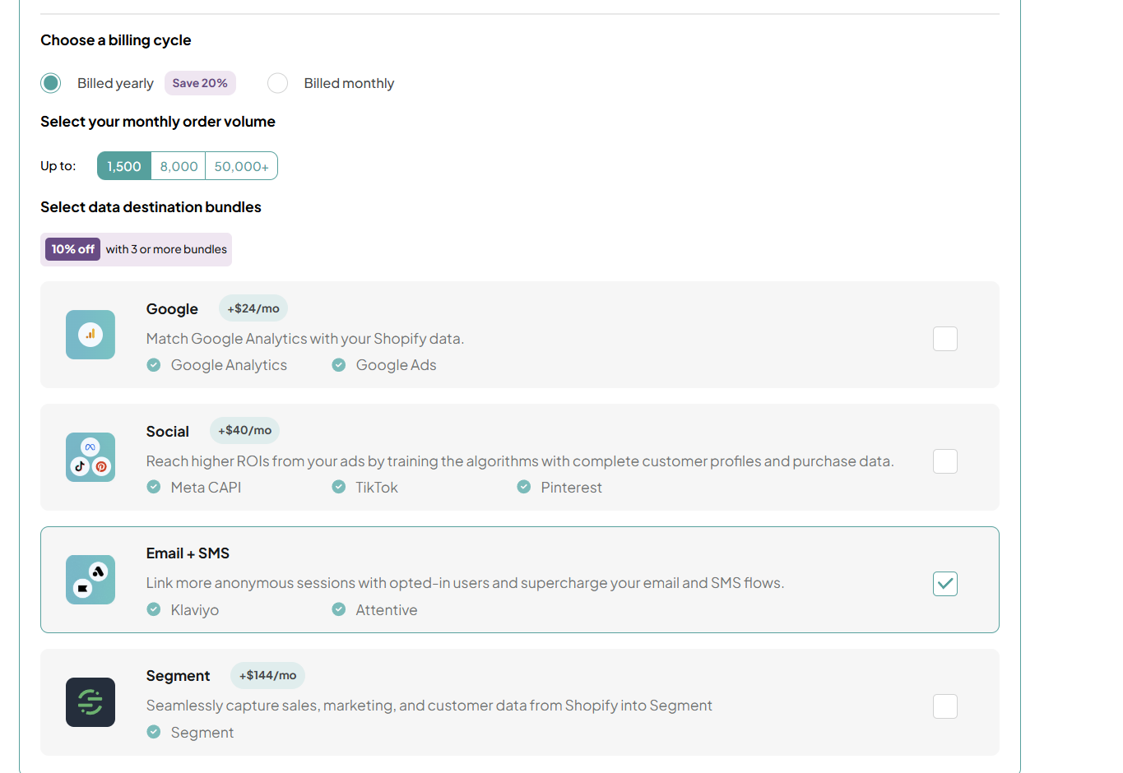The width and height of the screenshot is (1123, 773).
Task: Click the check icon beside Klaviyo
Action: point(154,609)
